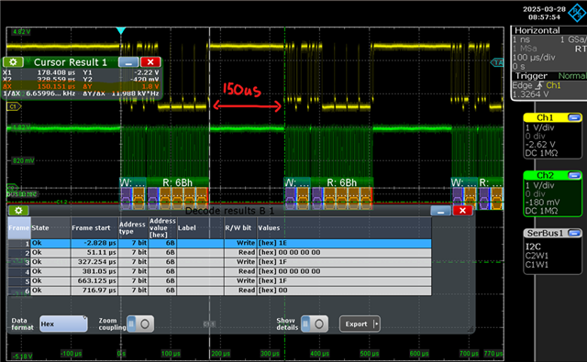Select frame starting at 51.11 µs

pos(219,253)
